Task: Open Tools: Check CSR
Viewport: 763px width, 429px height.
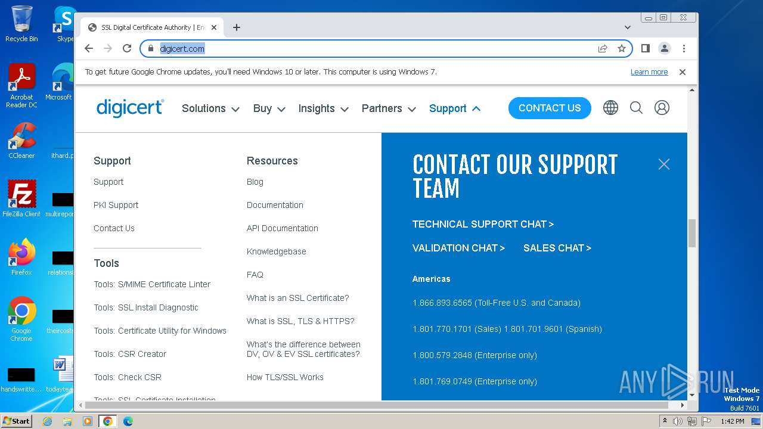Action: [128, 377]
